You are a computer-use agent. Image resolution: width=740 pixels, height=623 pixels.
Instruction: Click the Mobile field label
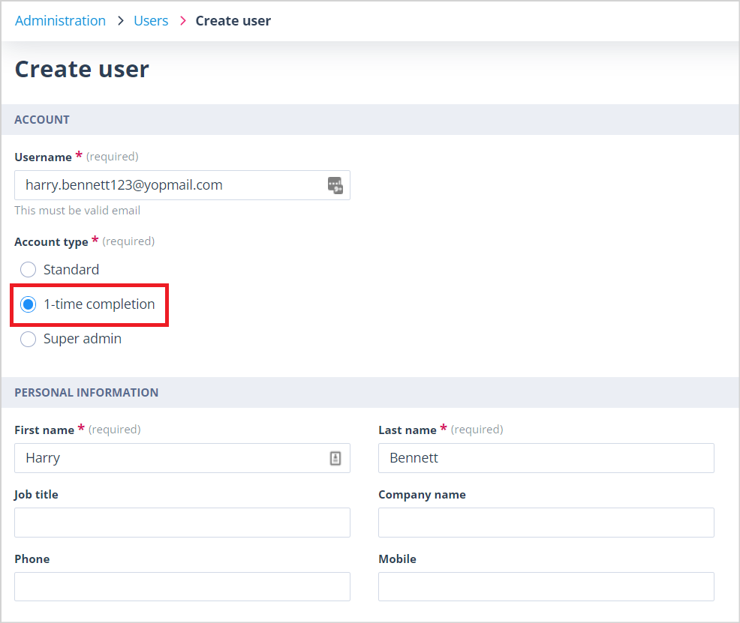tap(397, 559)
